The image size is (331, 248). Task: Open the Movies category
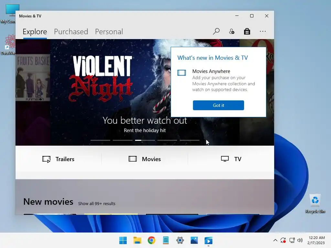point(145,159)
